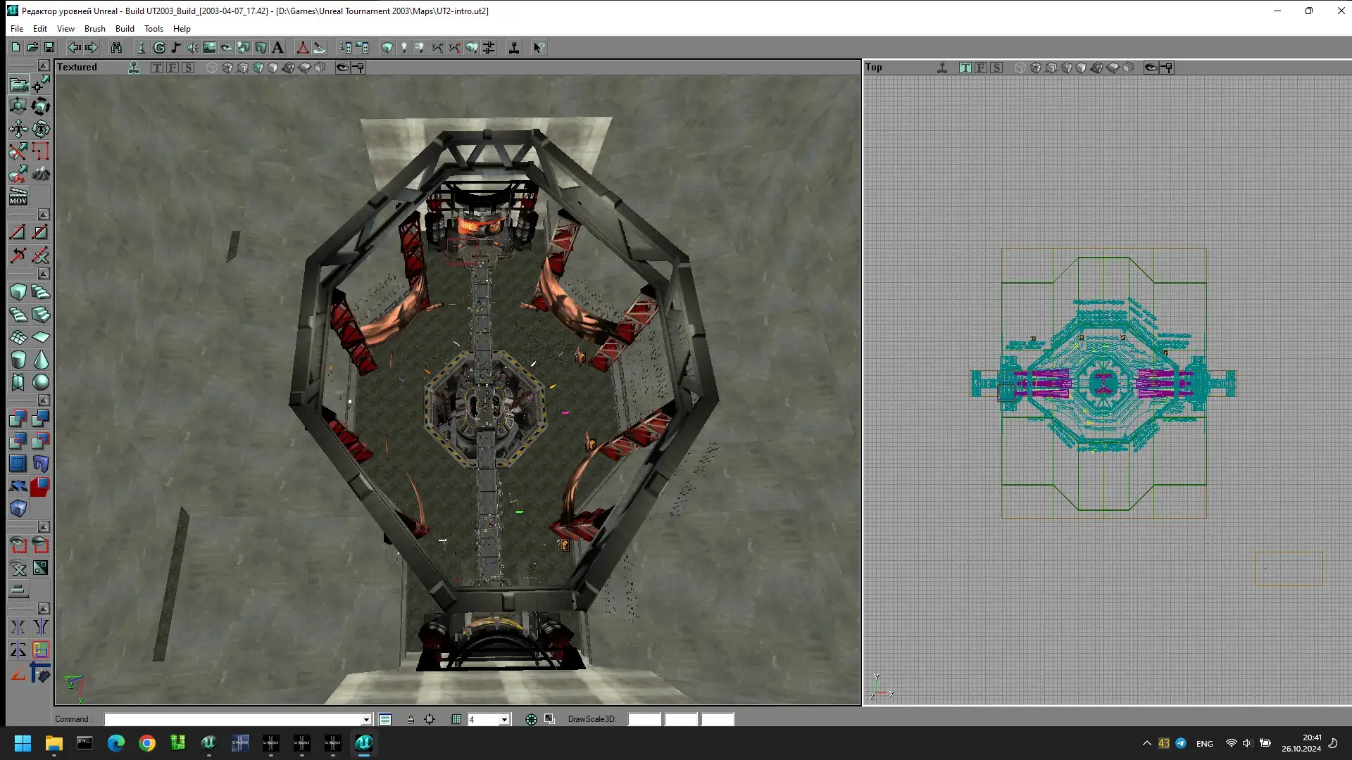Click the Command input field

(x=232, y=719)
